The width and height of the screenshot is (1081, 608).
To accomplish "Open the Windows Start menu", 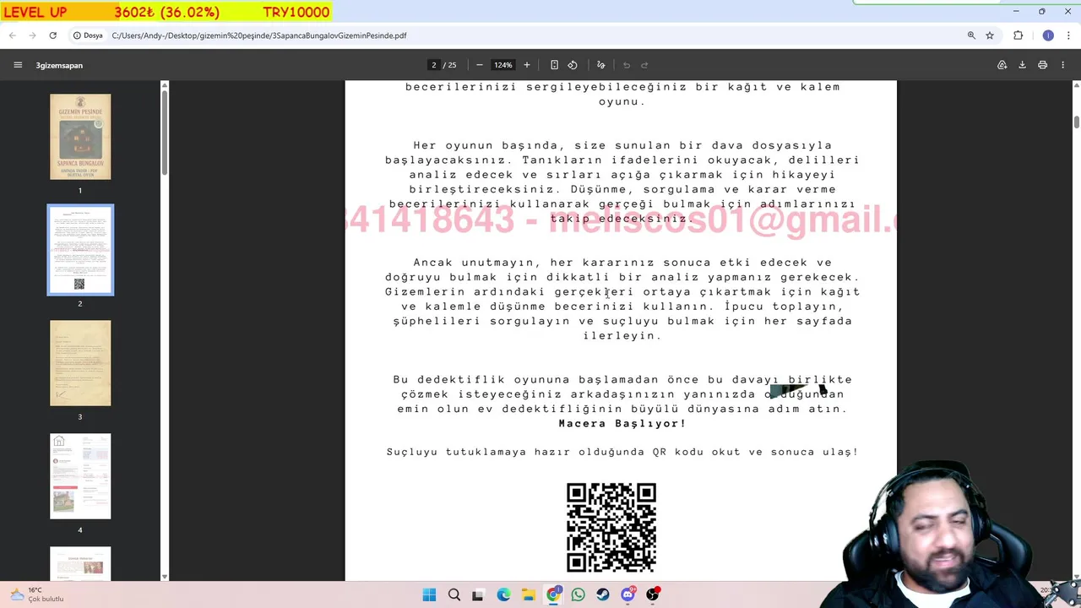I will 429,594.
